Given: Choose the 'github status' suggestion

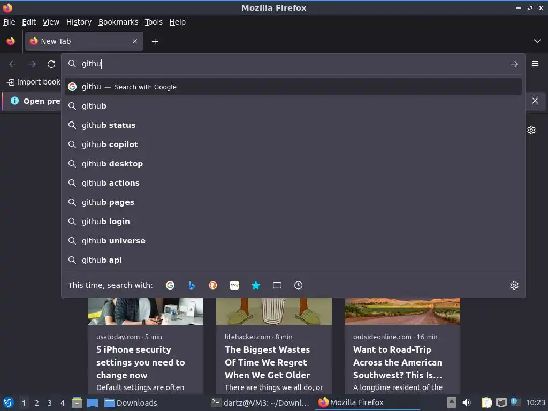Looking at the screenshot, I should point(293,125).
